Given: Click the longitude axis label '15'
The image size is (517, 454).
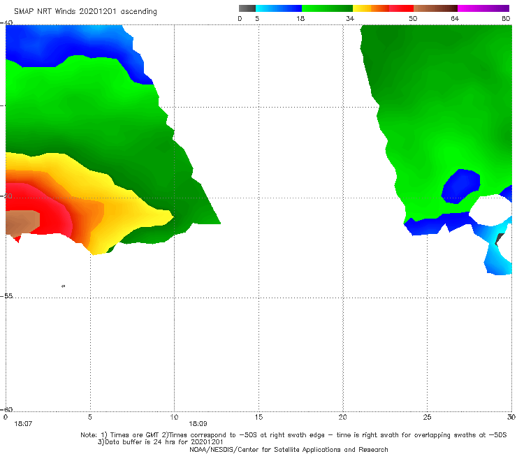Looking at the screenshot, I should click(x=258, y=417).
